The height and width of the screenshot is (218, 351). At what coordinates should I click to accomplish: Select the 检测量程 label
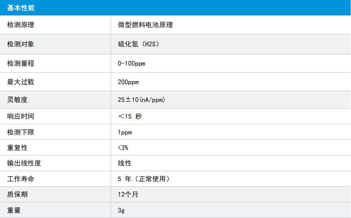pyautogui.click(x=20, y=63)
